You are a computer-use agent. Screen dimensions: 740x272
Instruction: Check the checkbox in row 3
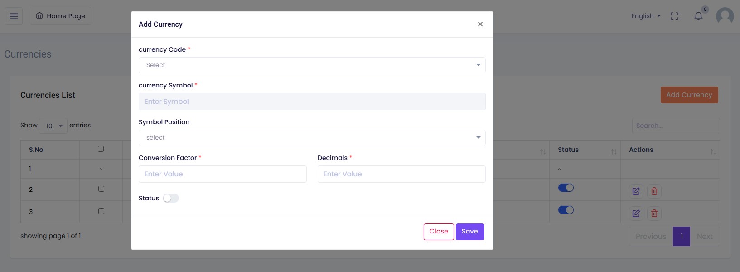pyautogui.click(x=101, y=211)
